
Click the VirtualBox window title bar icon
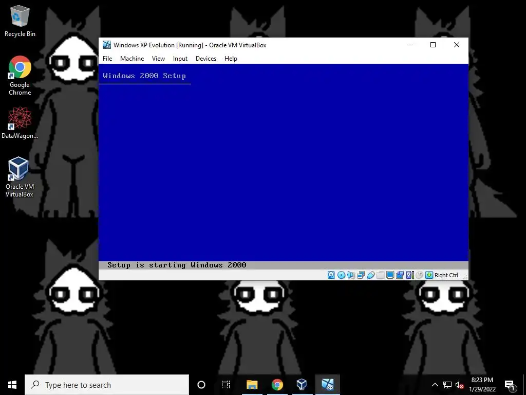click(107, 45)
